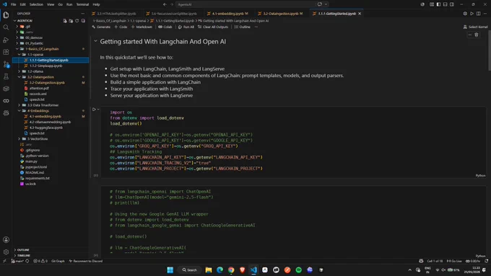Open the Selection menu

pyautogui.click(x=36, y=4)
